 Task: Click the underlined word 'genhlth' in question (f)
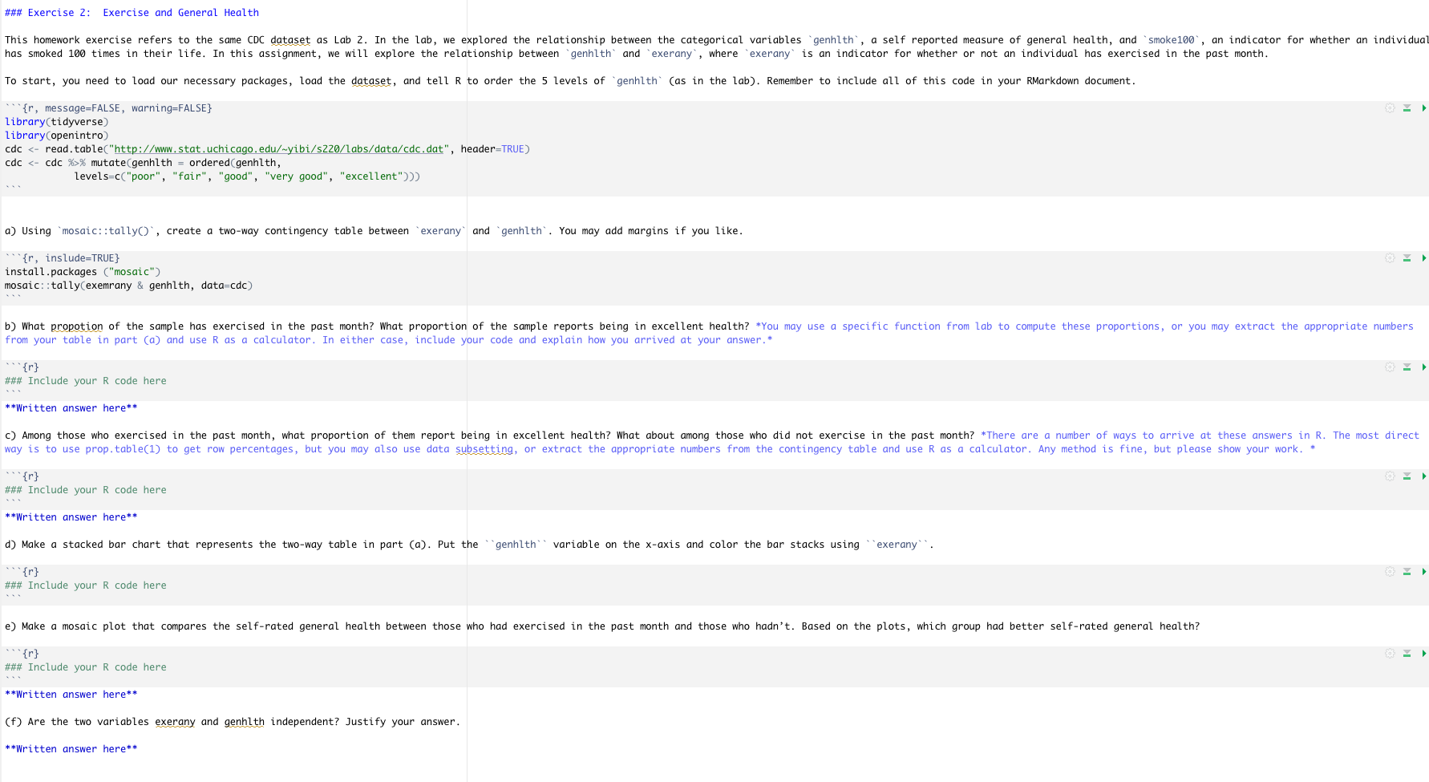pyautogui.click(x=244, y=722)
